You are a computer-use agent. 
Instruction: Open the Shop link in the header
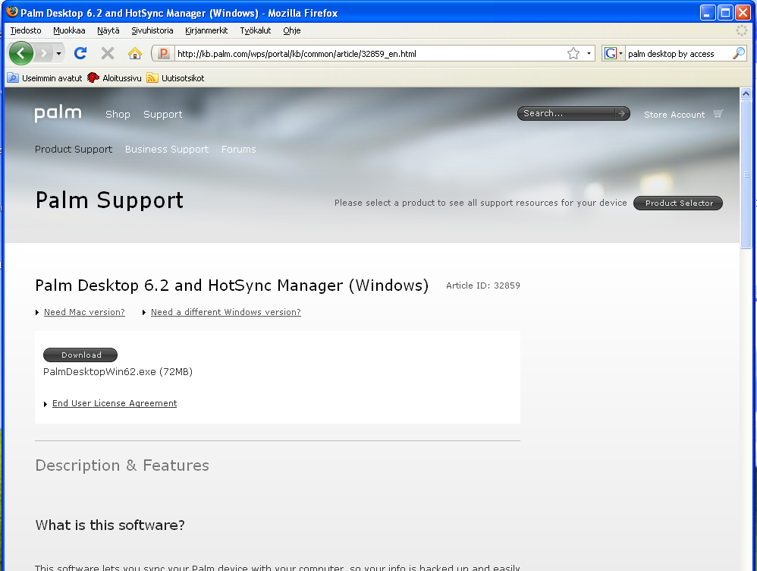coord(118,115)
